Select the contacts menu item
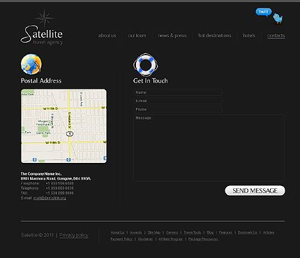 click(276, 36)
